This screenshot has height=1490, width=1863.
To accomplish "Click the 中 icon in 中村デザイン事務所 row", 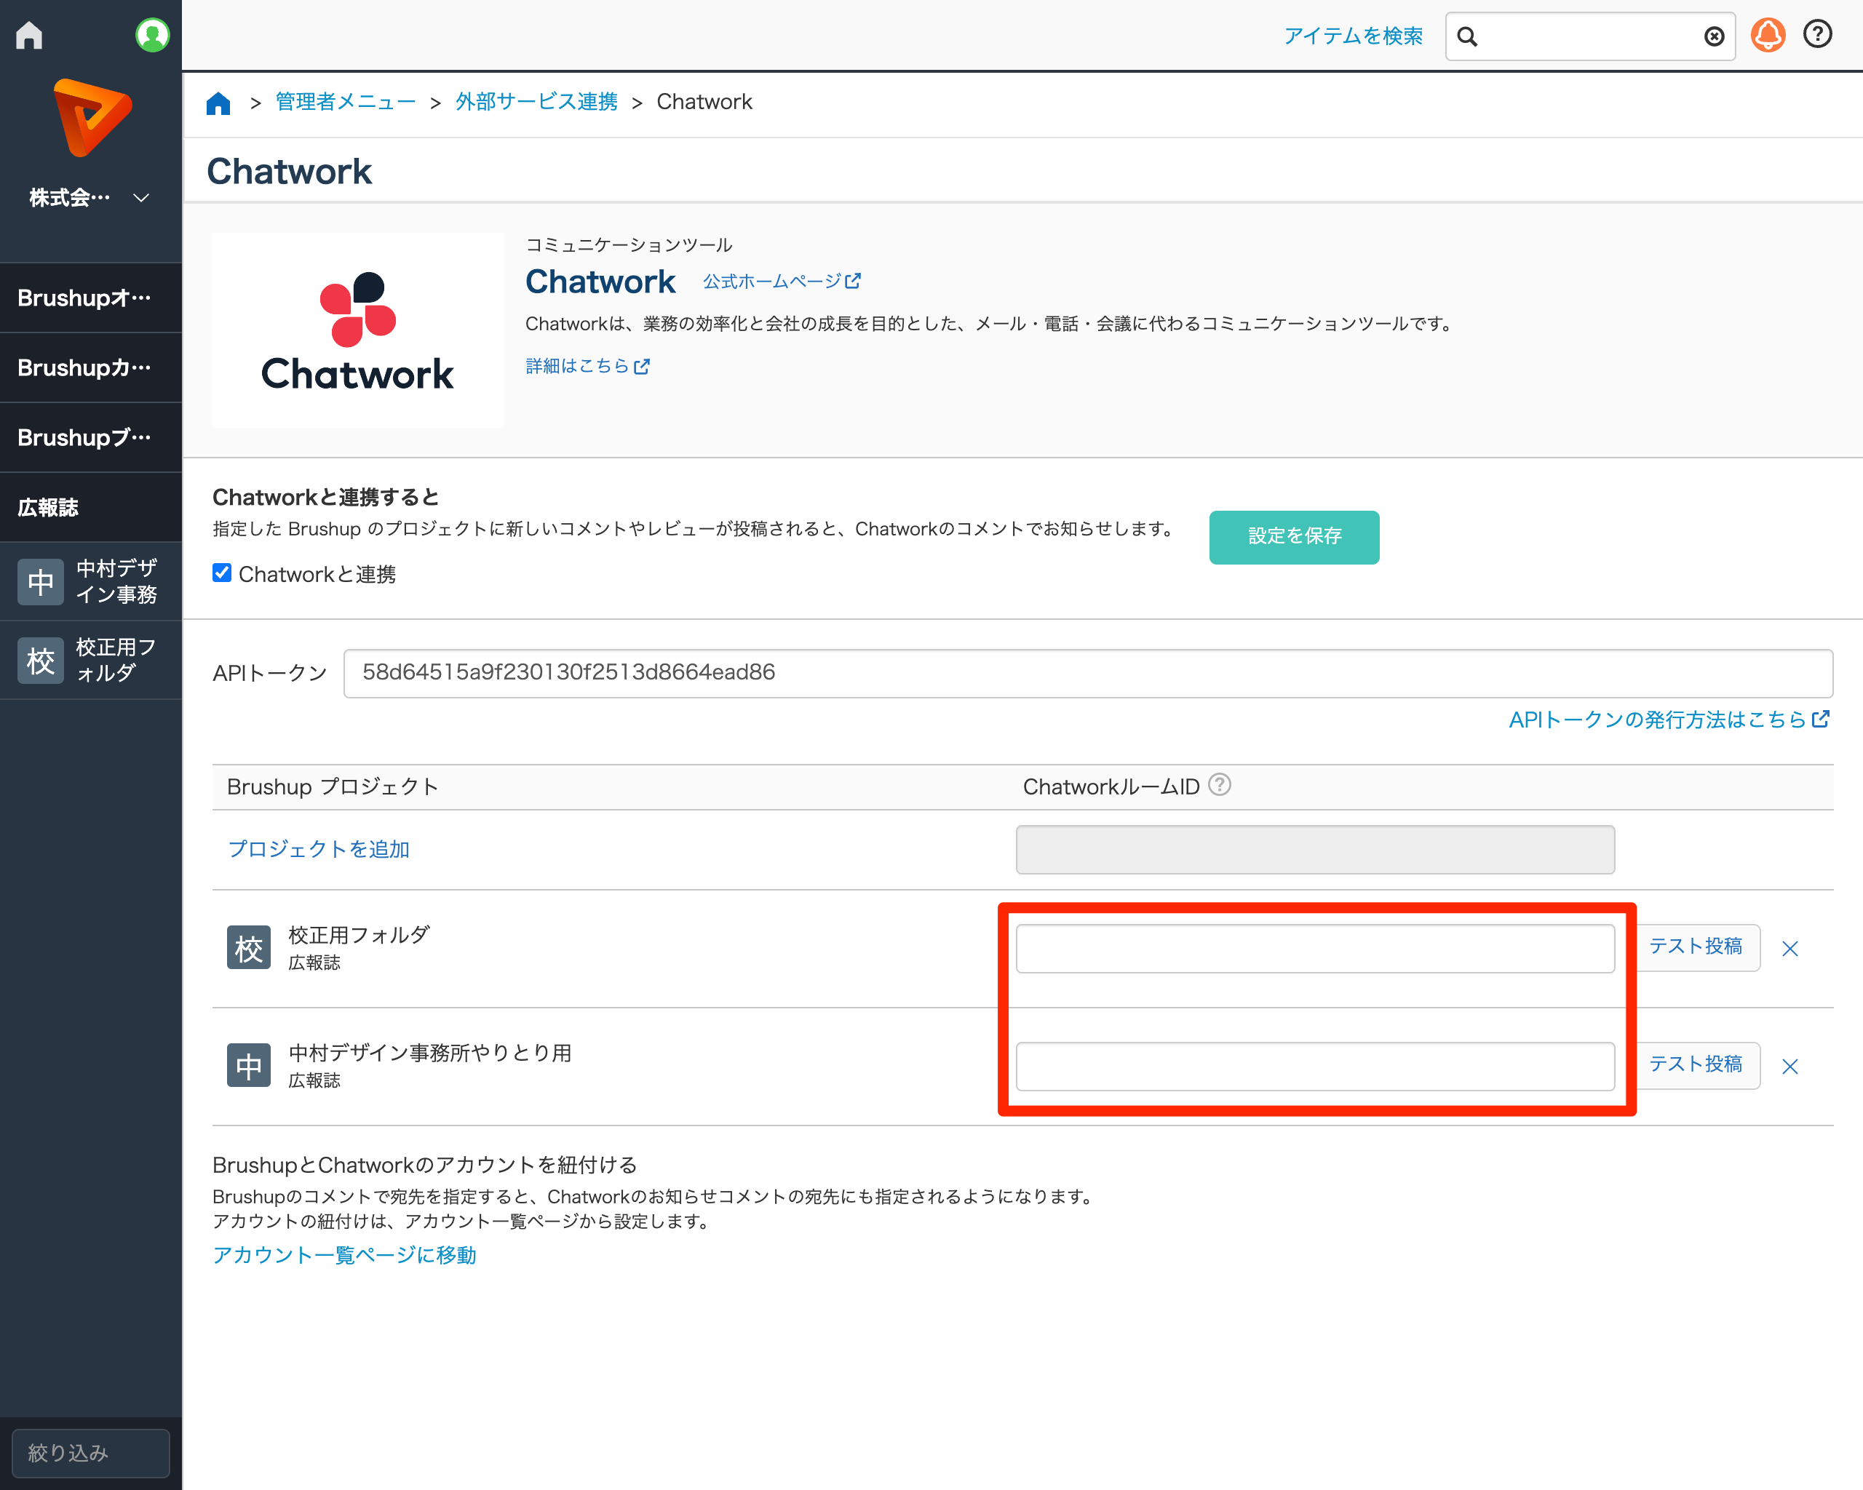I will [x=249, y=1066].
